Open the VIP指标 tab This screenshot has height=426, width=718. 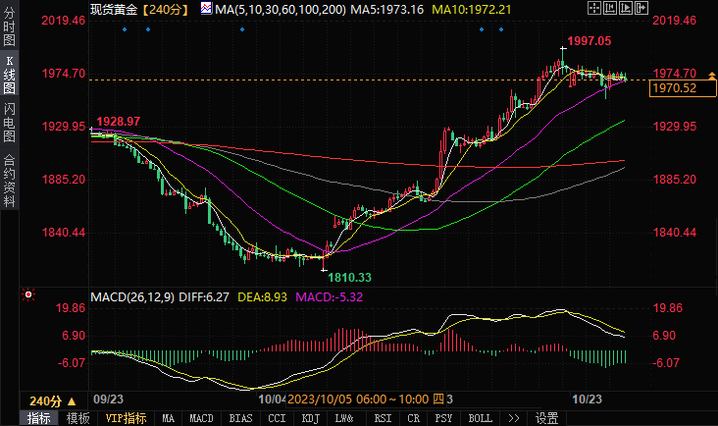126,418
